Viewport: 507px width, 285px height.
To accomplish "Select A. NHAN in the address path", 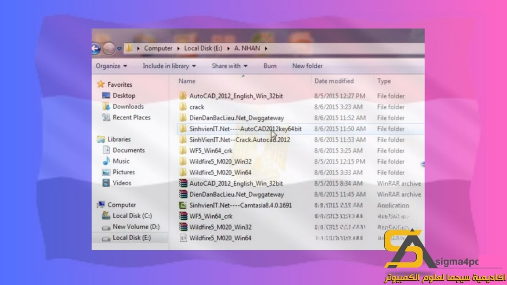I will click(x=247, y=48).
